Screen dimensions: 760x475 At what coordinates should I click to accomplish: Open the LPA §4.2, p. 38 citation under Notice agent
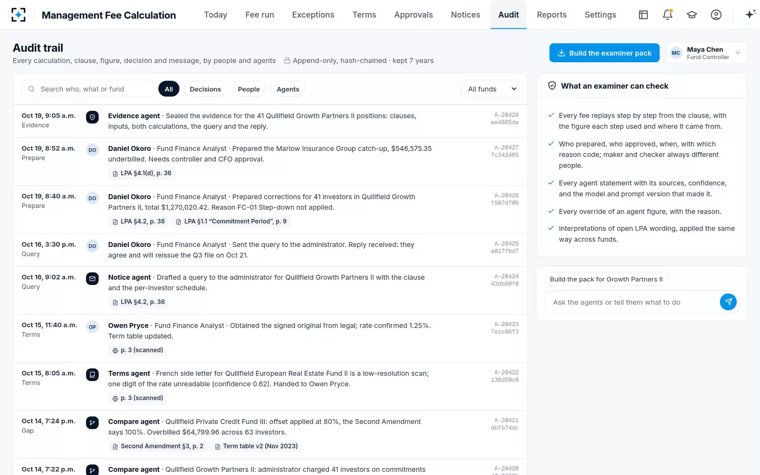pos(139,302)
